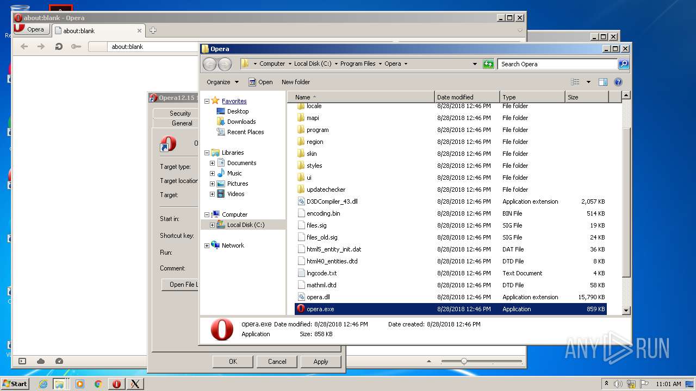Click the key wand icon in Opera browser
696x391 pixels.
pos(76,47)
